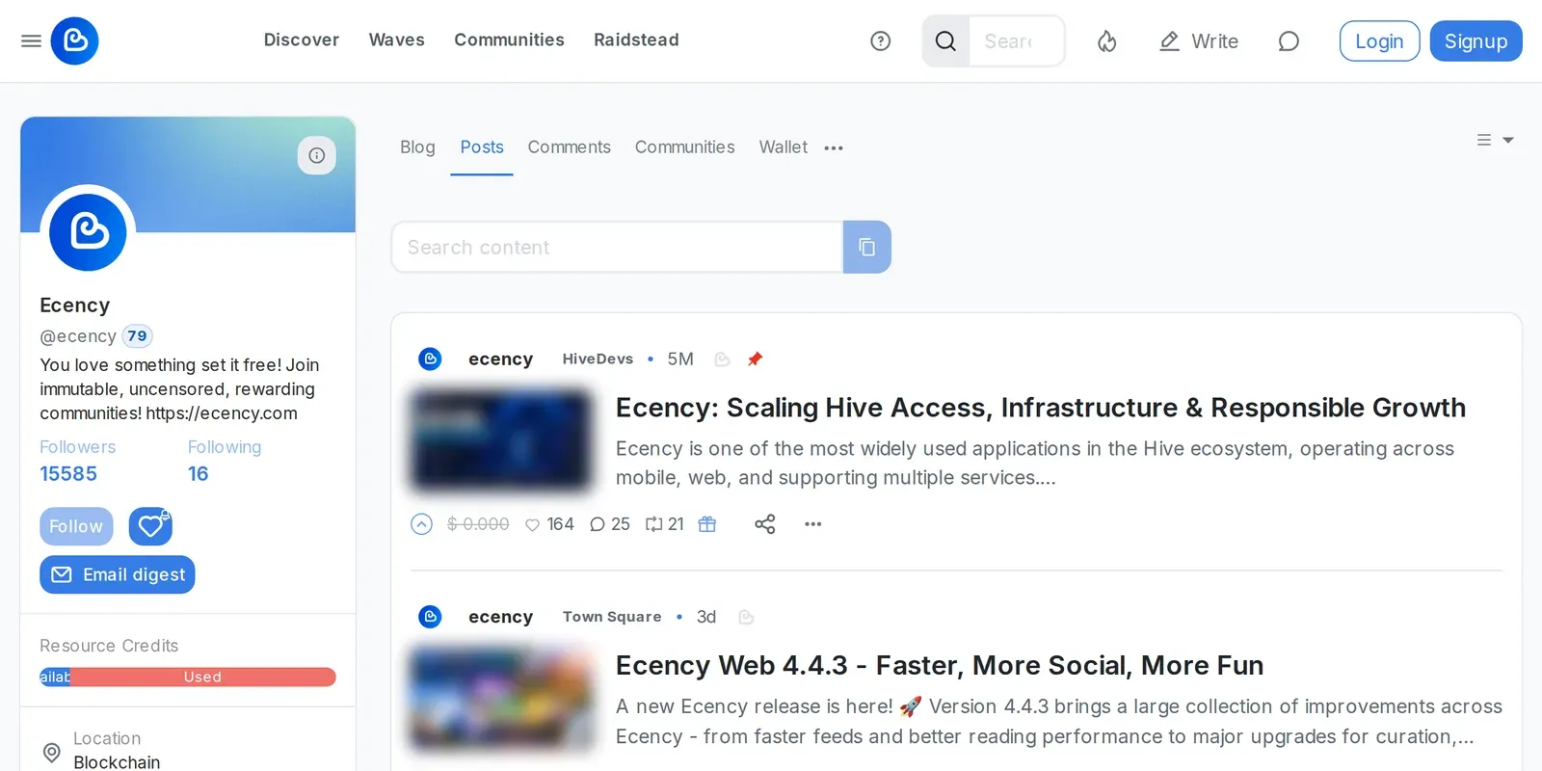Reblog the Scaling Hive Access post
Screen dimensions: 1542x771
[x=664, y=524]
